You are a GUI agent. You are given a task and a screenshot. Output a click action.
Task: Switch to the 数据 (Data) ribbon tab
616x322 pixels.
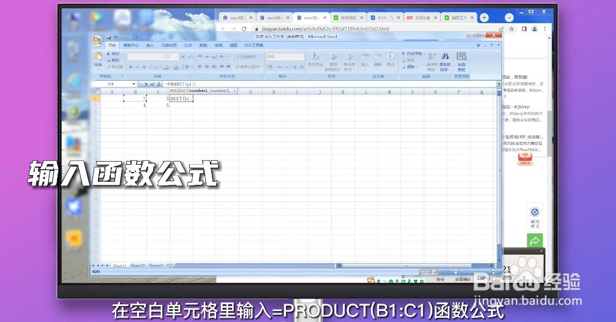coord(203,45)
